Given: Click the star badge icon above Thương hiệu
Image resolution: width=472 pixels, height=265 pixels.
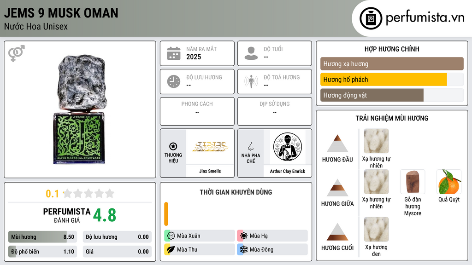Looking at the screenshot, I should tap(173, 146).
